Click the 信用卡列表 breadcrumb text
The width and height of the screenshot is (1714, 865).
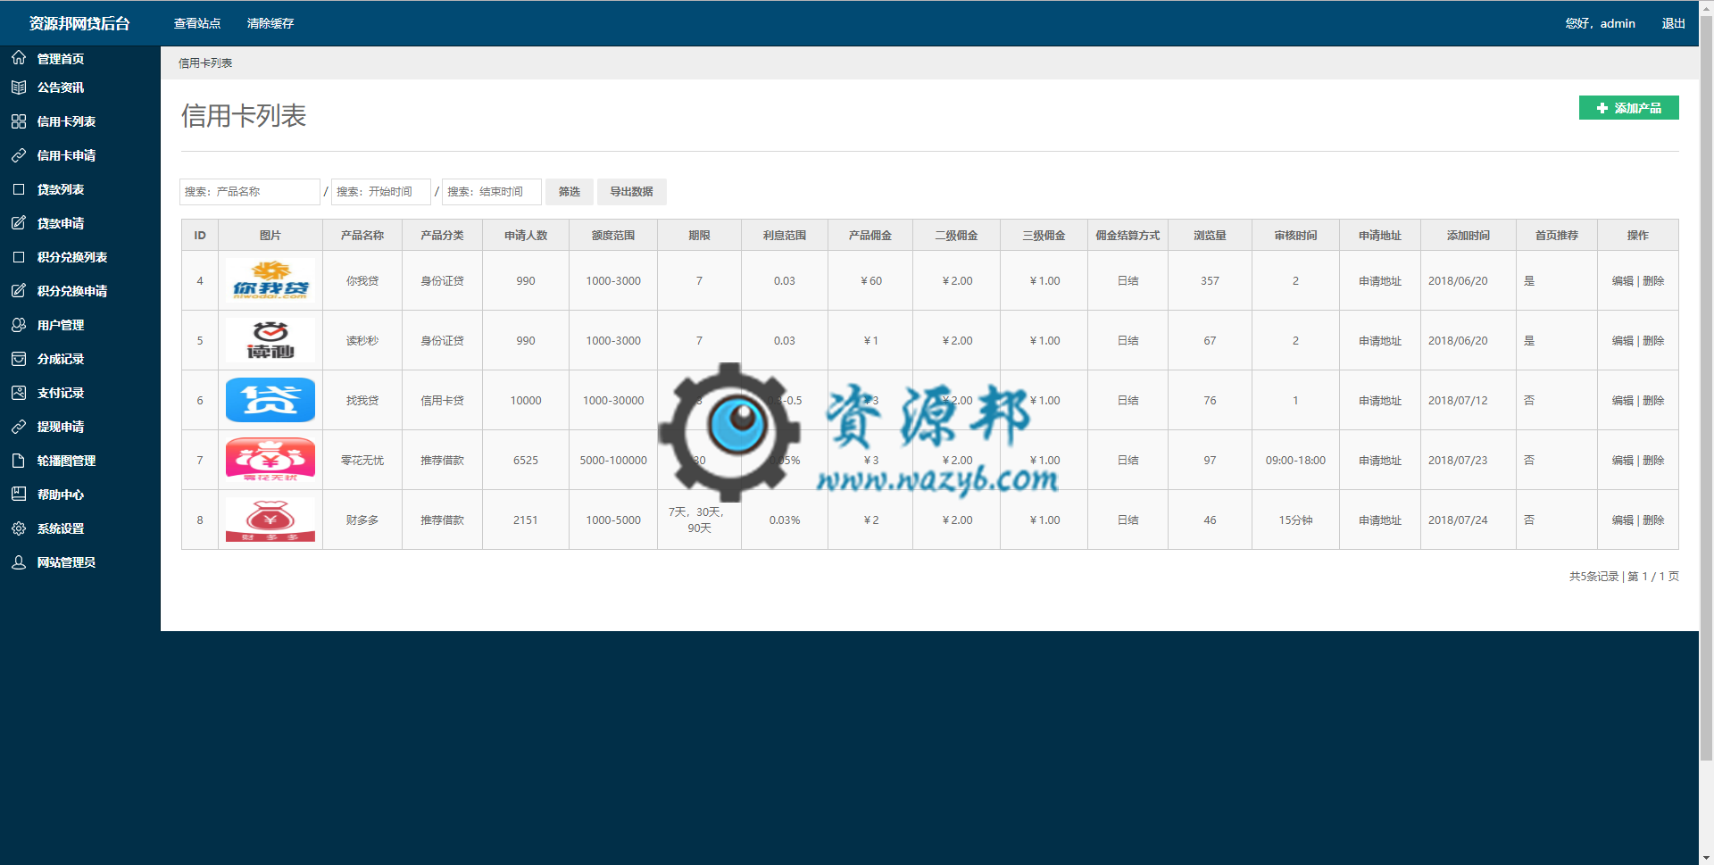[x=205, y=63]
